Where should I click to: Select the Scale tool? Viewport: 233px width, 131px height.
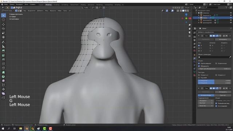coord(3,33)
